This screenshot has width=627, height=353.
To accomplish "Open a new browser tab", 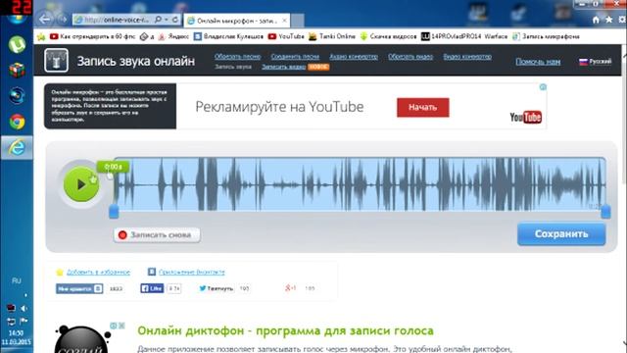I will coord(297,21).
